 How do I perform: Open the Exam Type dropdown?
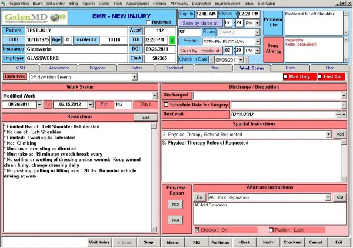click(x=134, y=77)
